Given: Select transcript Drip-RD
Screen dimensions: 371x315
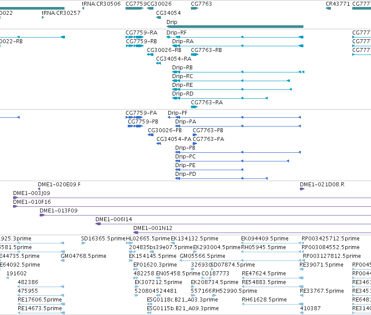Looking at the screenshot, I should pyautogui.click(x=220, y=98).
